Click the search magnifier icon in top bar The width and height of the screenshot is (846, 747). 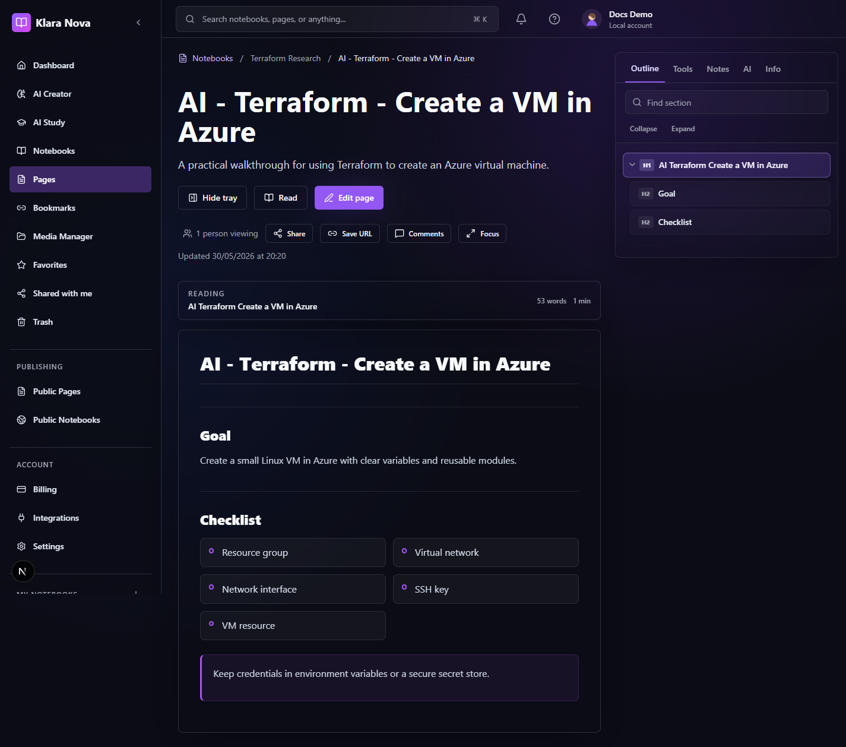pyautogui.click(x=190, y=19)
